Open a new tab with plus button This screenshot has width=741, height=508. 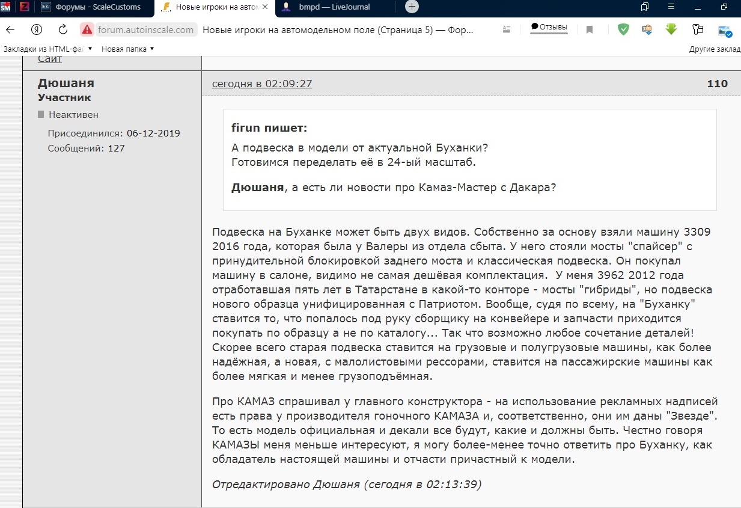[x=411, y=7]
